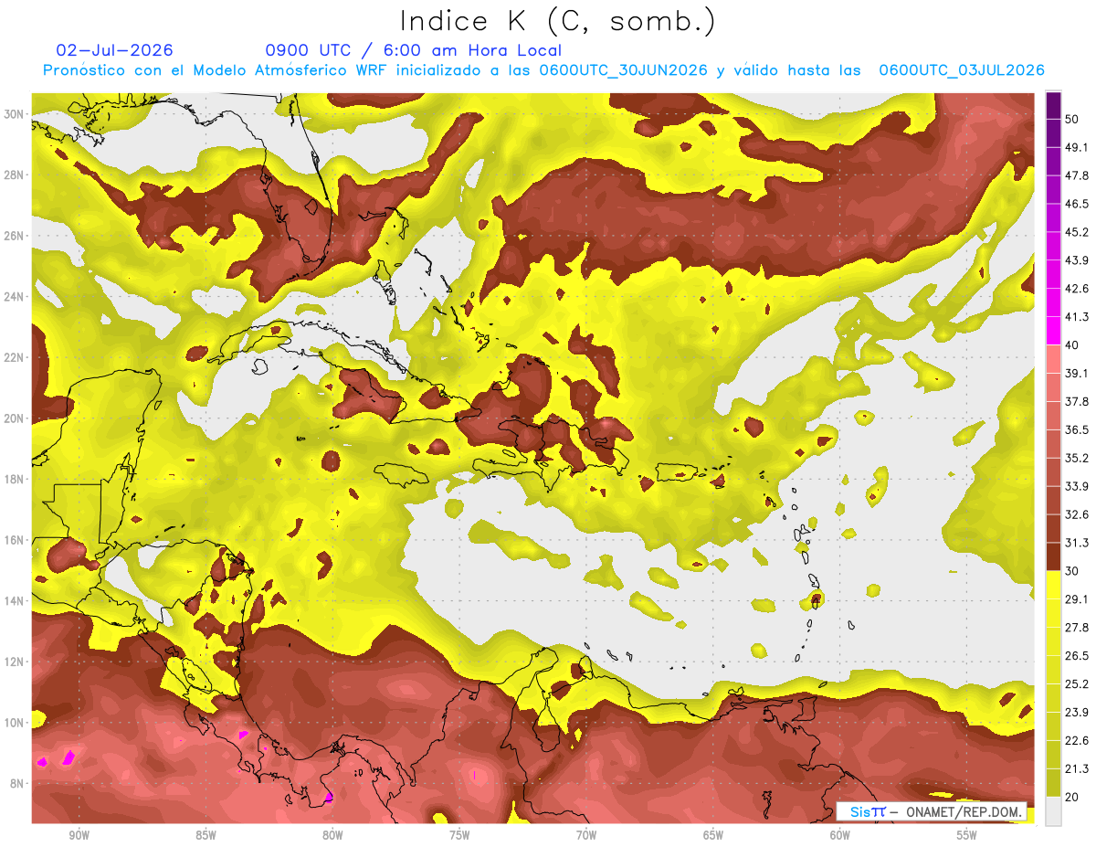Click the "12N" latitude label
1096x847 pixels.
click(x=14, y=662)
